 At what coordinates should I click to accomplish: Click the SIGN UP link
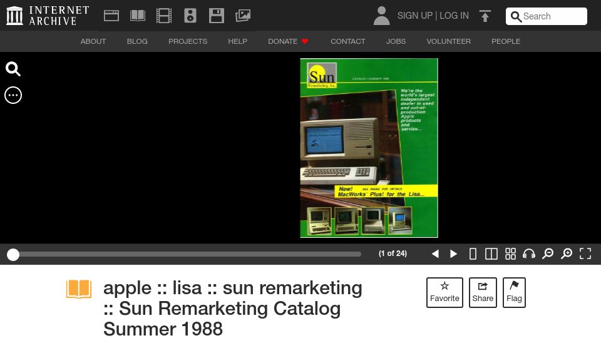point(414,16)
